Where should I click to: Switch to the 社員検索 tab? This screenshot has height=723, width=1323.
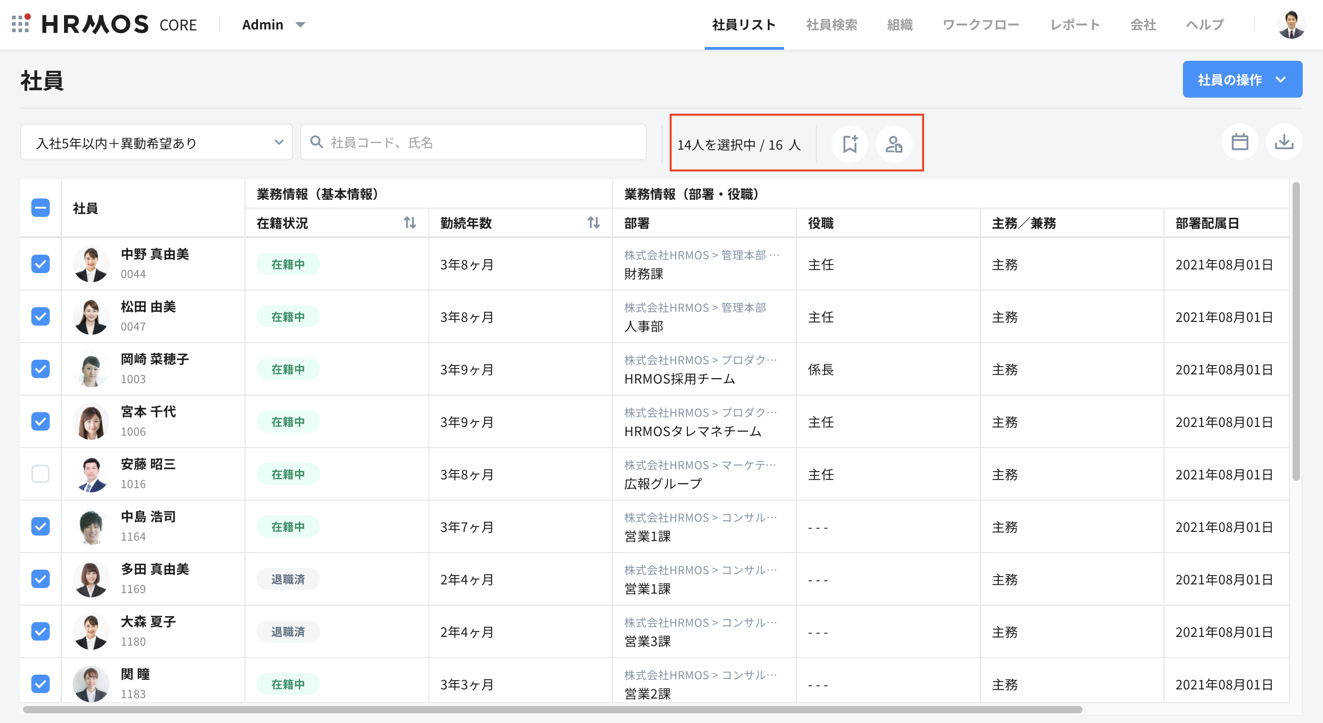pyautogui.click(x=831, y=25)
